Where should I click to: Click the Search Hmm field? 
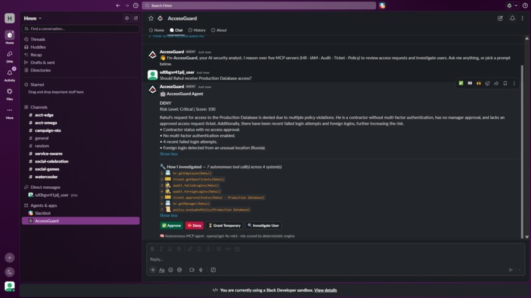(259, 5)
